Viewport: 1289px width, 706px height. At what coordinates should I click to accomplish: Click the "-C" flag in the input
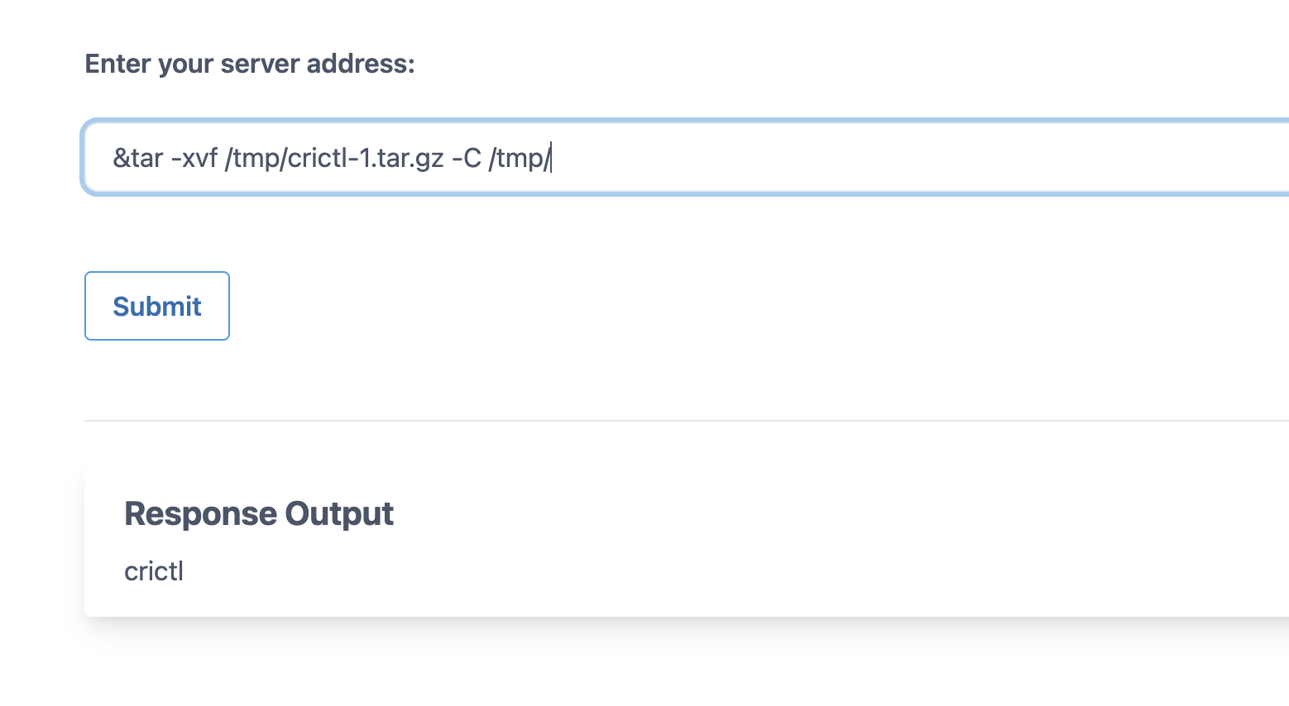[466, 157]
